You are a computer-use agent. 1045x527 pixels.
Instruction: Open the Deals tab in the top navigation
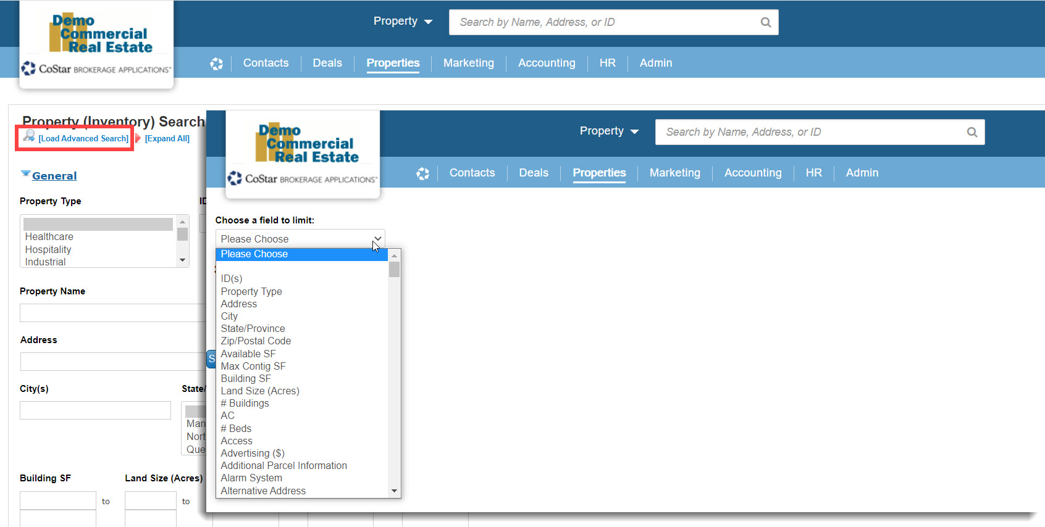coord(327,63)
